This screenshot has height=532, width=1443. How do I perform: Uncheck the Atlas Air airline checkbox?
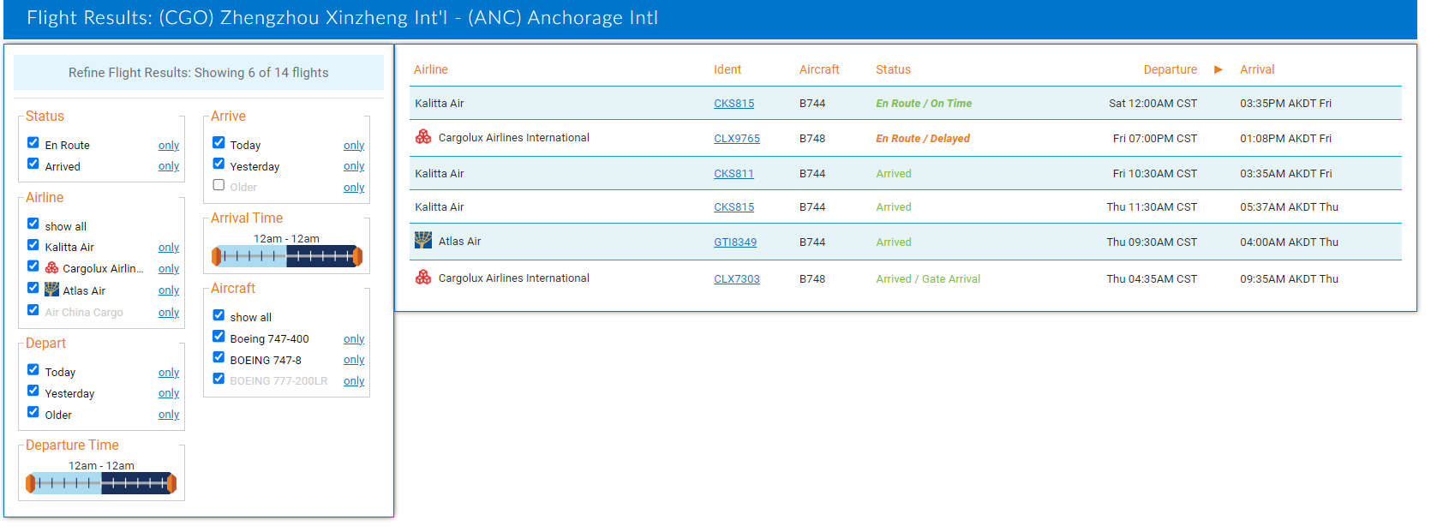tap(33, 288)
